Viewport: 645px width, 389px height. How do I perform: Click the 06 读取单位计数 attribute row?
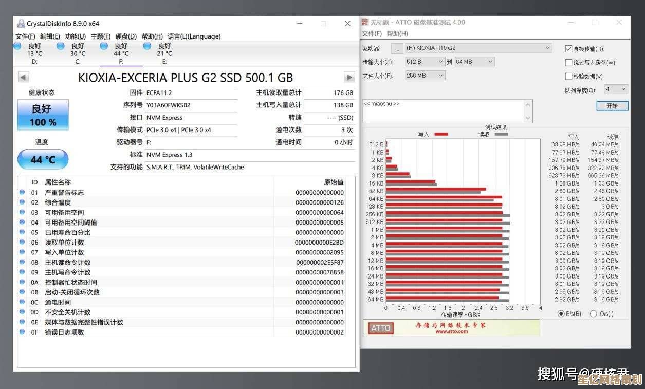[x=181, y=242]
